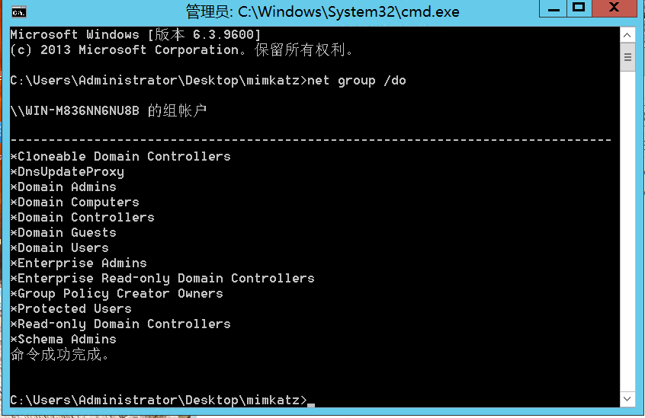
Task: Click the DnsUpdateProxy group entry
Action: [67, 171]
